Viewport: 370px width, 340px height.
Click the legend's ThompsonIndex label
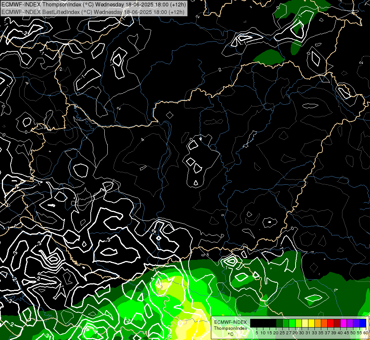[x=231, y=328]
